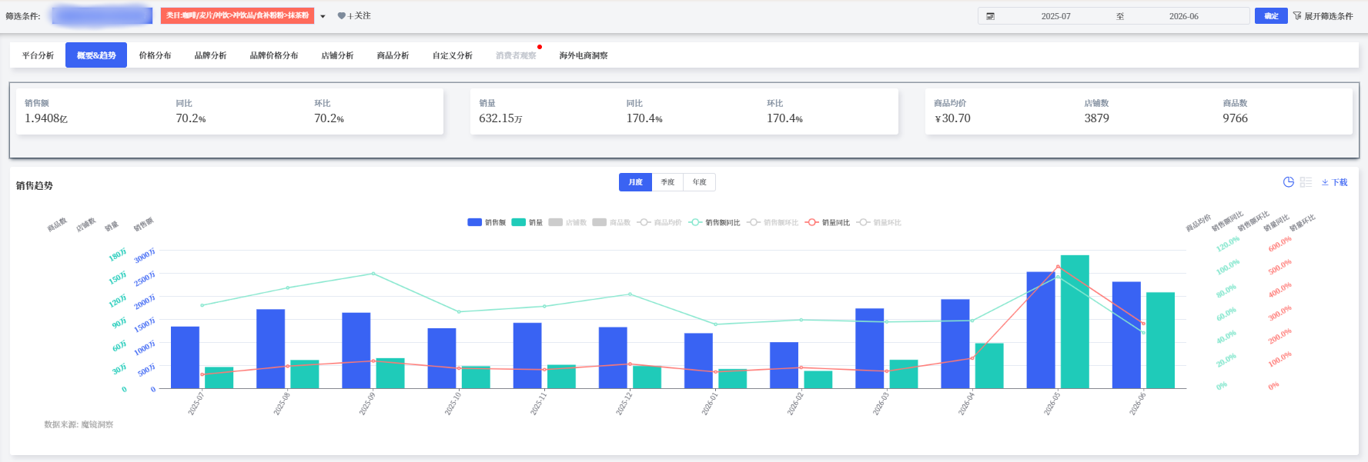Toggle the 销量同比 red line legend
The height and width of the screenshot is (462, 1368).
click(x=828, y=222)
